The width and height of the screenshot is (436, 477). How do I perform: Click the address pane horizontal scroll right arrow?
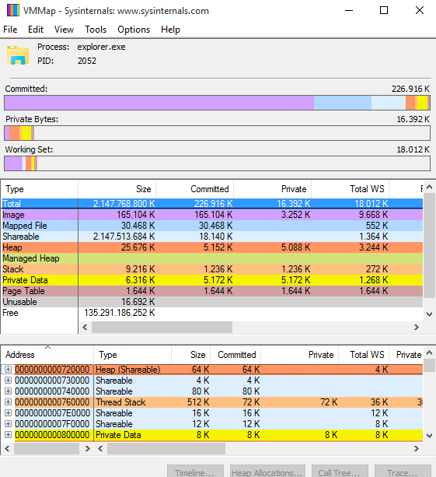(88, 449)
